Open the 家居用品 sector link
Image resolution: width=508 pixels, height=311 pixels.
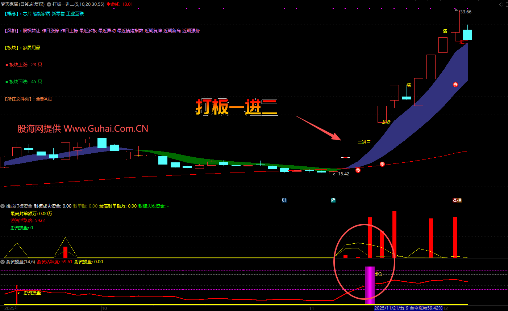(32, 48)
